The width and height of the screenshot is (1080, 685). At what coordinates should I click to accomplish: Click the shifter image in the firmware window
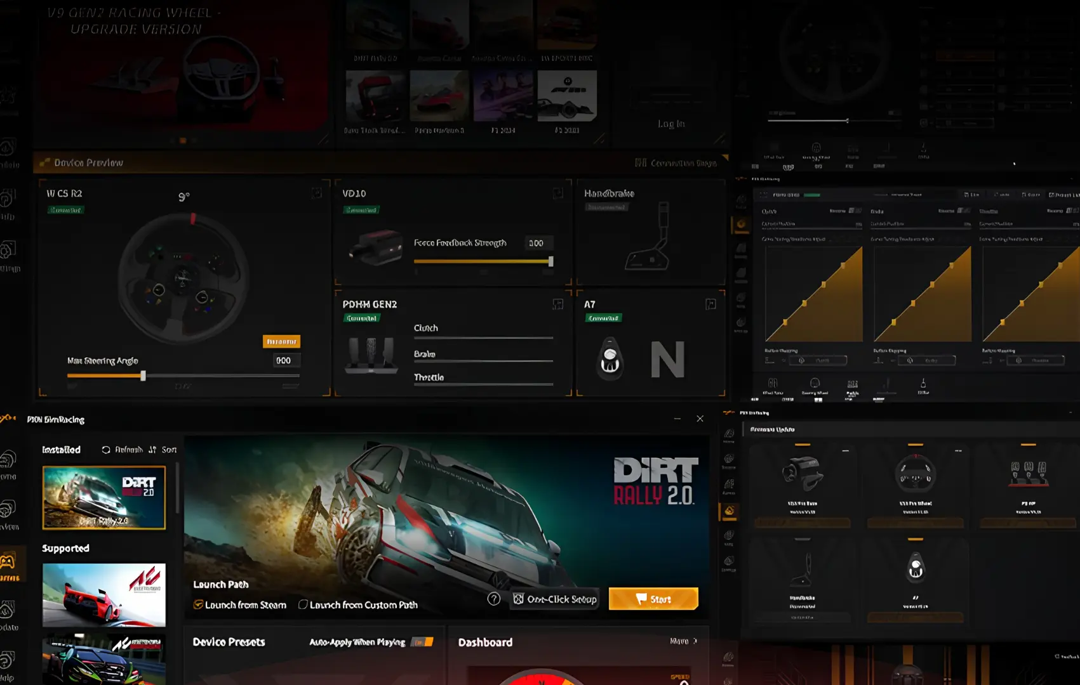click(x=915, y=568)
